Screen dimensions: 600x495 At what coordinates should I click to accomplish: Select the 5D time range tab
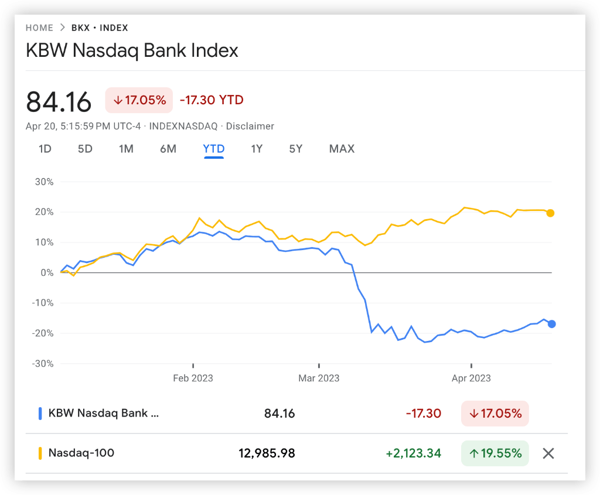(85, 149)
